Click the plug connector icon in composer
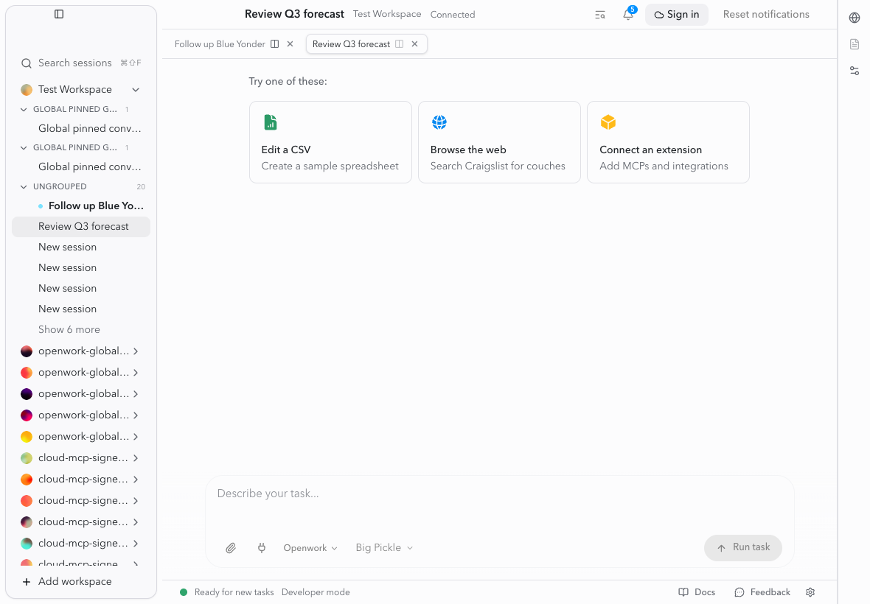The image size is (870, 604). click(x=261, y=548)
